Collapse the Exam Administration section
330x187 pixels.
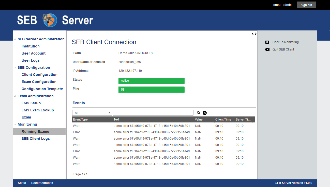tap(15, 96)
